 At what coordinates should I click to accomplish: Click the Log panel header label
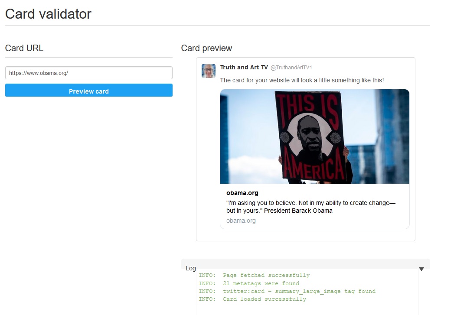[190, 268]
